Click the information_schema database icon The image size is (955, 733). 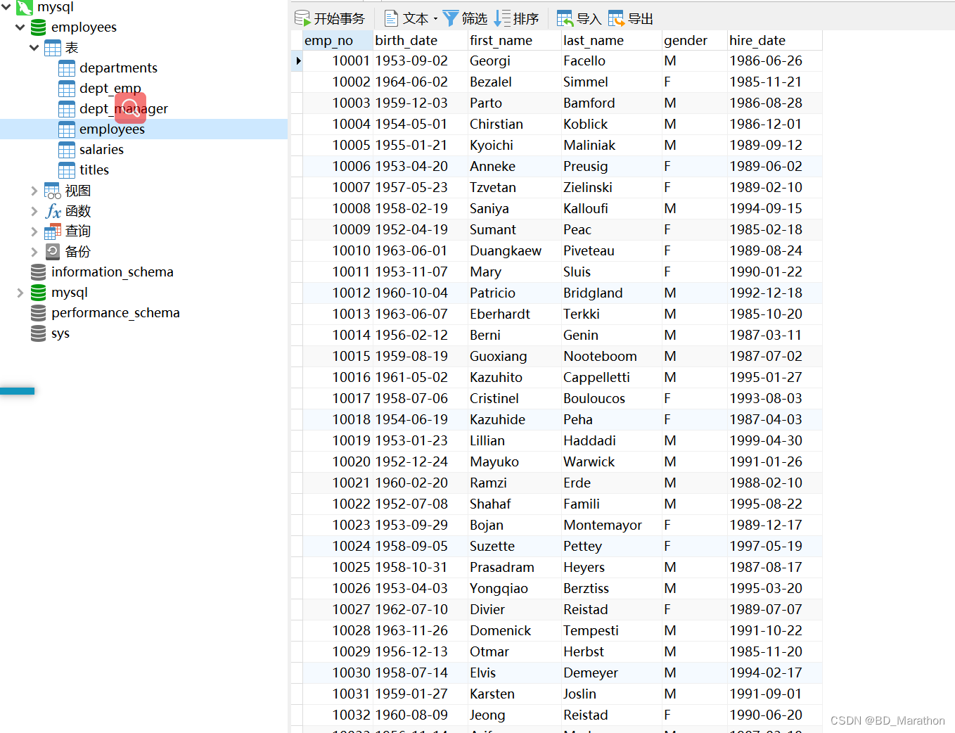click(39, 272)
